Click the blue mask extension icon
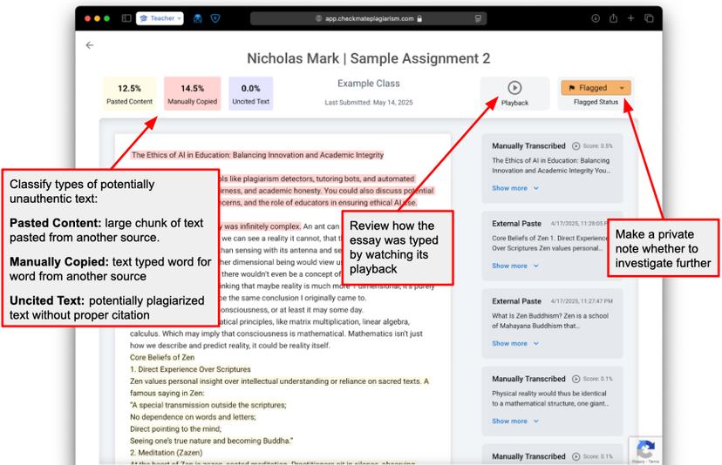722x465 pixels. [198, 18]
